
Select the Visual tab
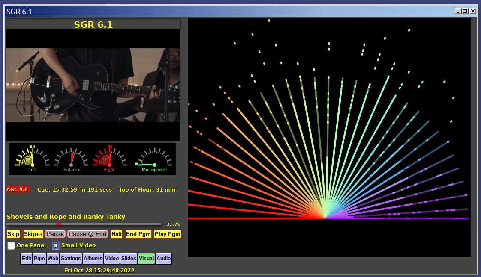pos(146,258)
